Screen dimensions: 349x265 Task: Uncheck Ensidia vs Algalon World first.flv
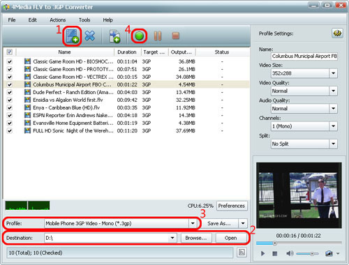click(10, 100)
